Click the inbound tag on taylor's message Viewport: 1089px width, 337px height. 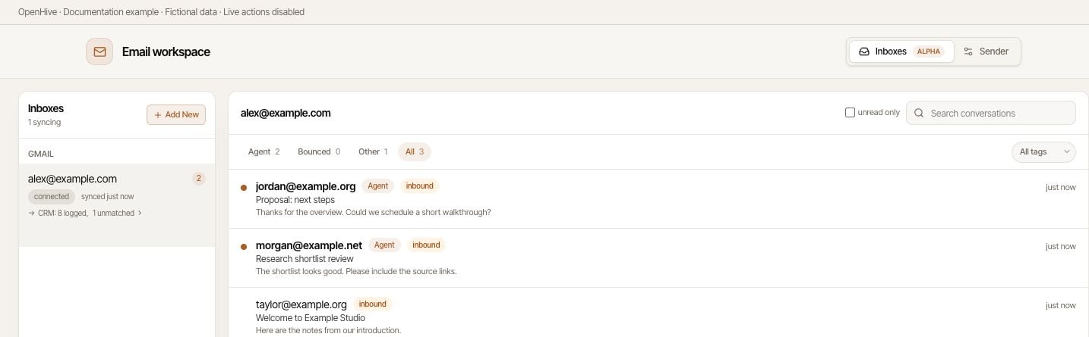point(372,304)
